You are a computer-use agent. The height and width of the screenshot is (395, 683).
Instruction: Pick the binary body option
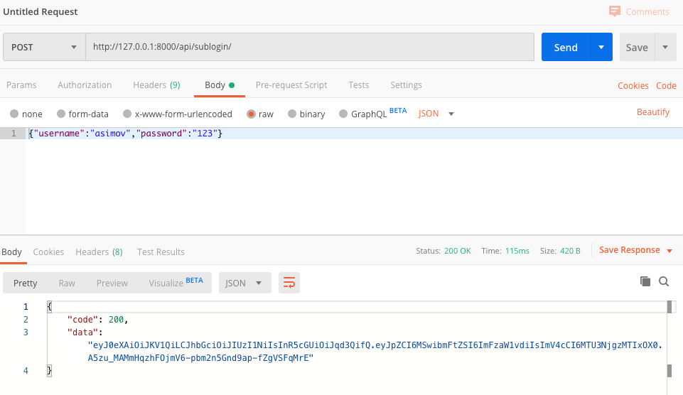tap(292, 114)
